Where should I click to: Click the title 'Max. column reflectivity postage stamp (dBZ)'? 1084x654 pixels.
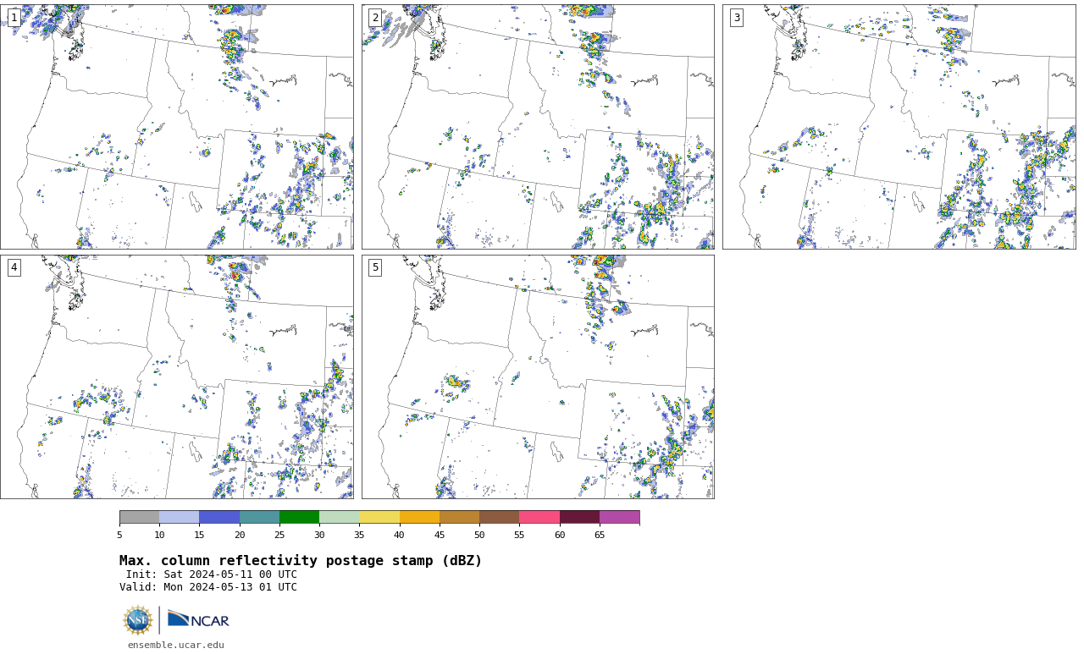click(x=301, y=561)
